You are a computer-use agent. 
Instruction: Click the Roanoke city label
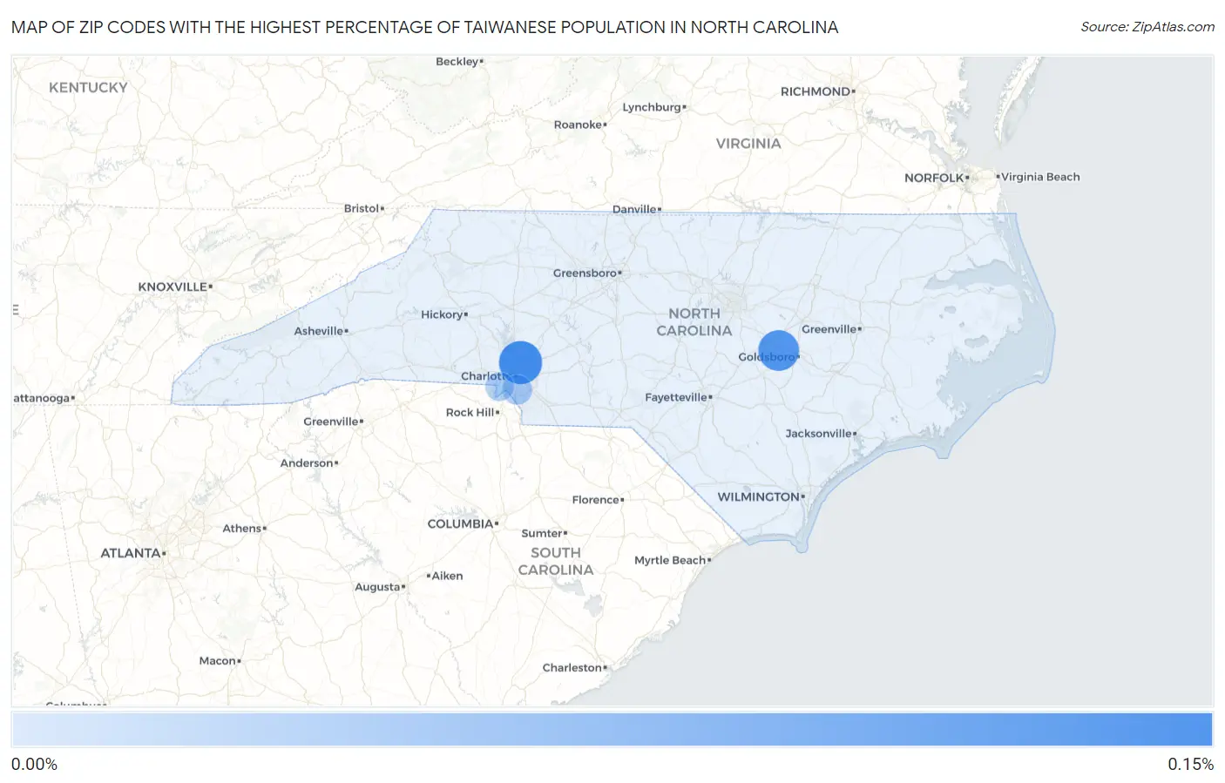point(579,125)
